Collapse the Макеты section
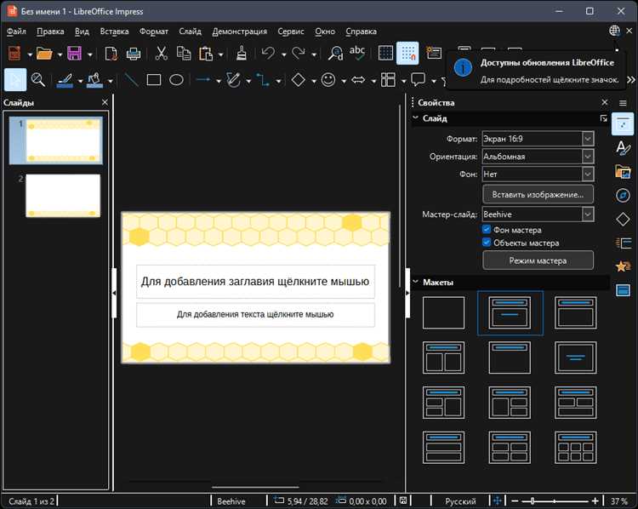Screen dimensions: 638x509 point(415,282)
